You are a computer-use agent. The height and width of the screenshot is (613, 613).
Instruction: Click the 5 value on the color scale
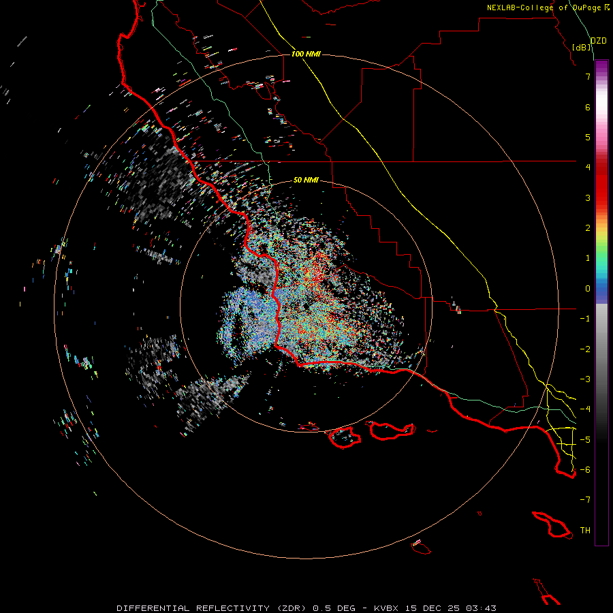(588, 137)
